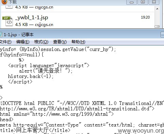
Task: Click the meta http-equiv Content-Type line
Action: (82, 125)
